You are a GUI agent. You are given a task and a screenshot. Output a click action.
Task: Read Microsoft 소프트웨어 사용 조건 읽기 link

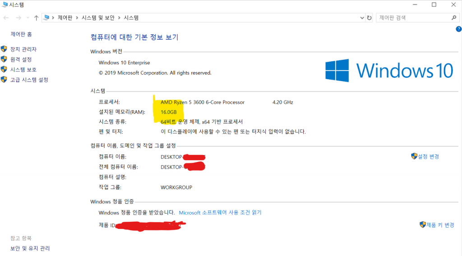tap(220, 212)
